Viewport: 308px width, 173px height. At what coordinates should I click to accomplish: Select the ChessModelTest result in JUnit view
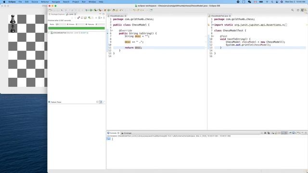pyautogui.click(x=69, y=33)
